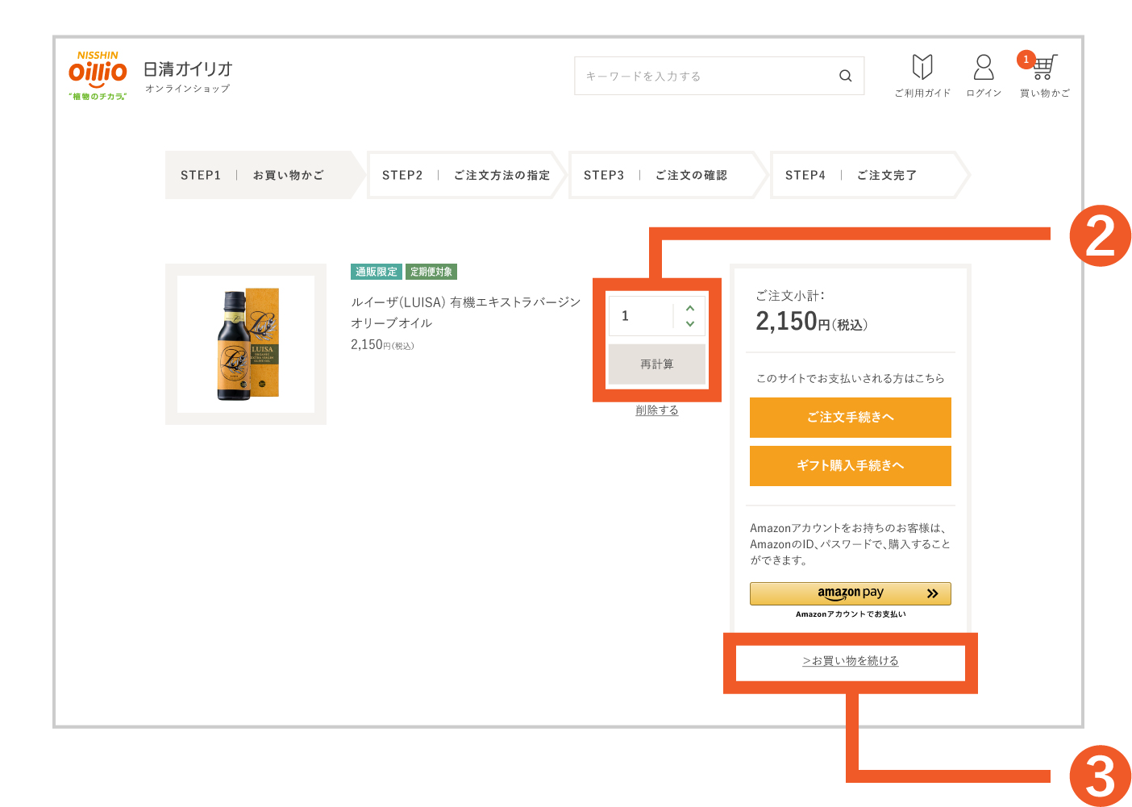Click the 日清オイリオ オンラインショップ title
This screenshot has width=1132, height=807.
pos(188,77)
